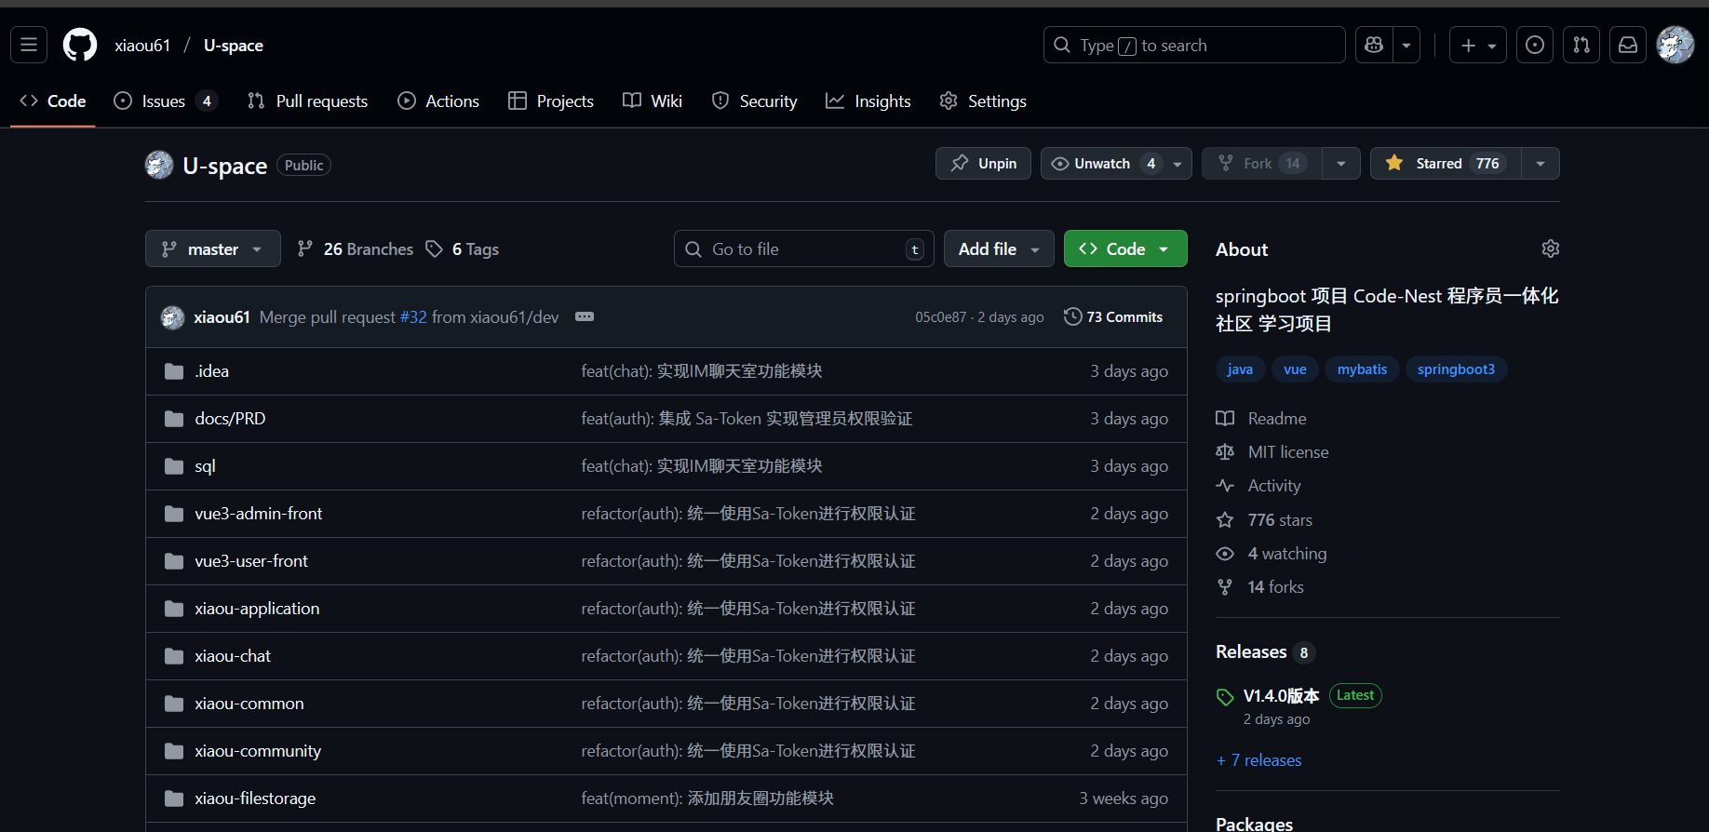Open the Unwatch notifications dropdown

click(1116, 163)
